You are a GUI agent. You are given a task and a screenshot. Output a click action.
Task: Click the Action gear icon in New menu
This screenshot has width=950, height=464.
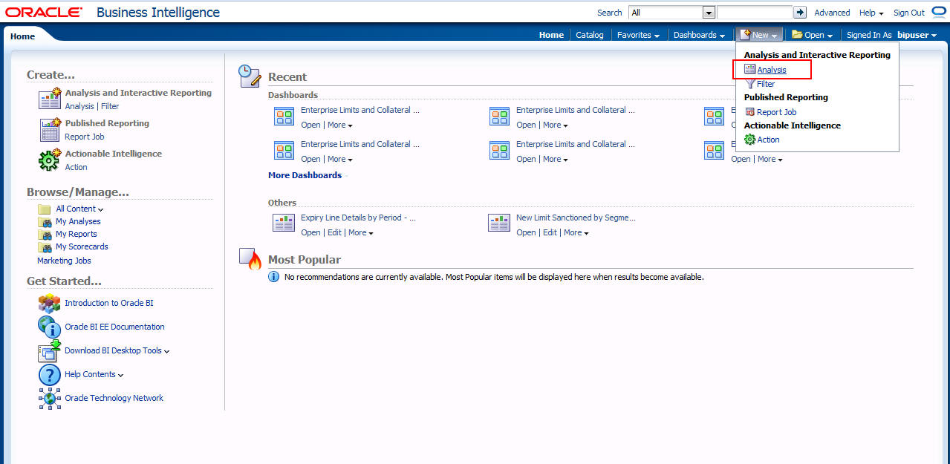749,140
